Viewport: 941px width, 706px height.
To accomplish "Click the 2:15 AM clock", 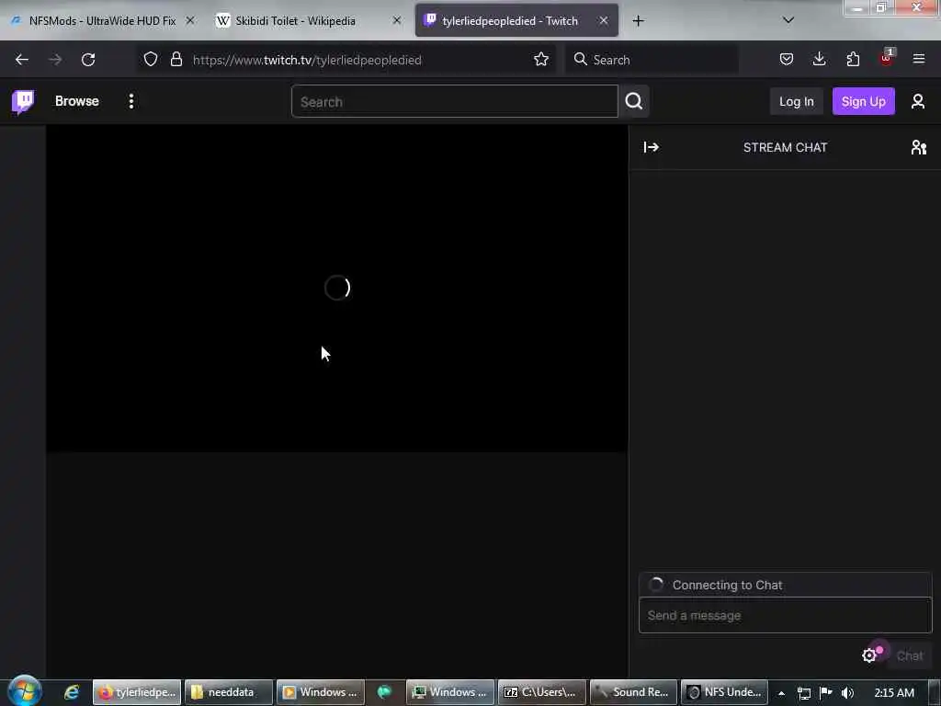I will pos(893,693).
